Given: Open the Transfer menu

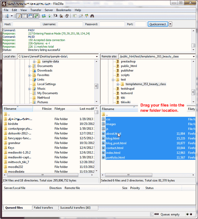Looking at the screenshot, I should (x=36, y=10).
